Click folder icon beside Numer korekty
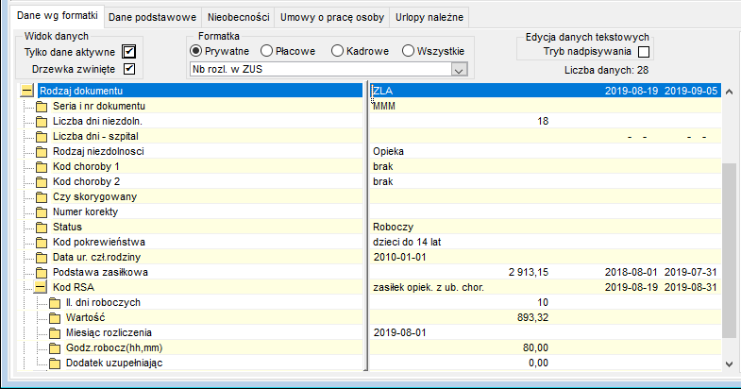This screenshot has width=741, height=389. click(x=42, y=212)
